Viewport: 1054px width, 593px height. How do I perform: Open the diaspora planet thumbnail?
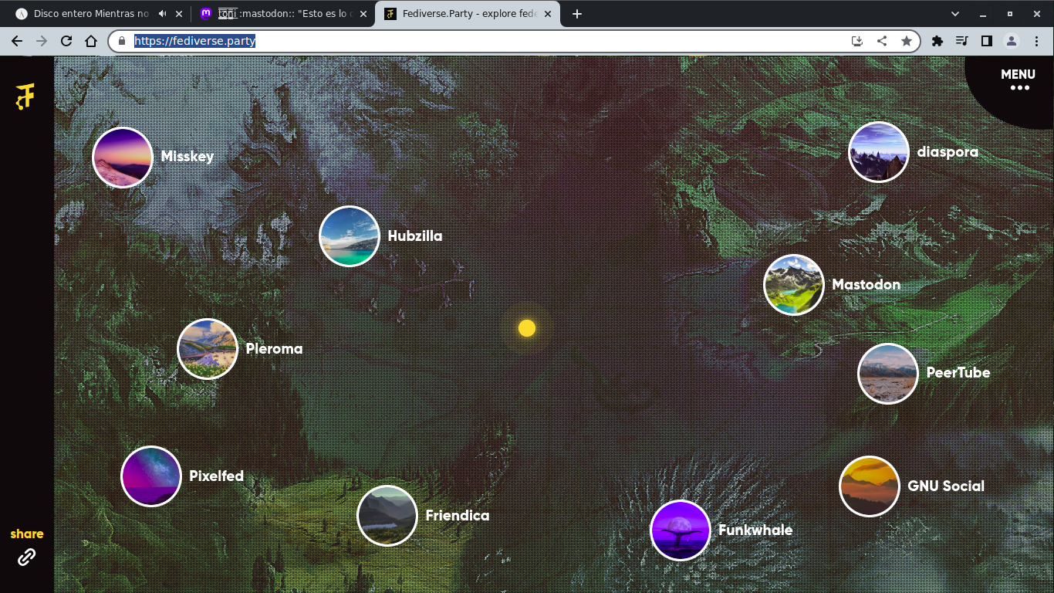pos(879,152)
